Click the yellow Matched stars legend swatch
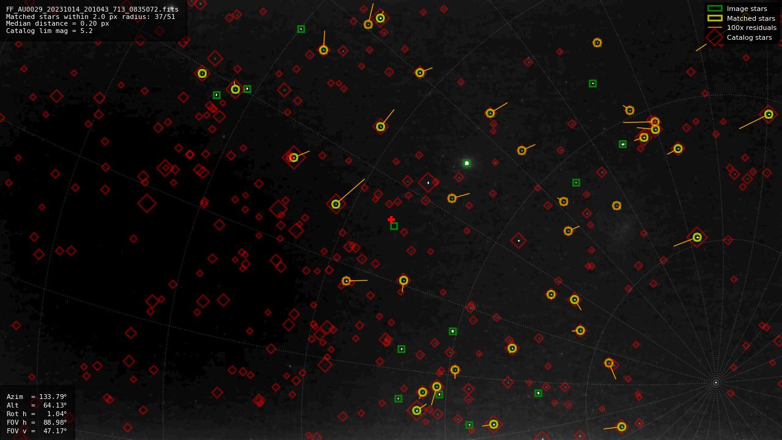The height and width of the screenshot is (440, 782). [715, 18]
